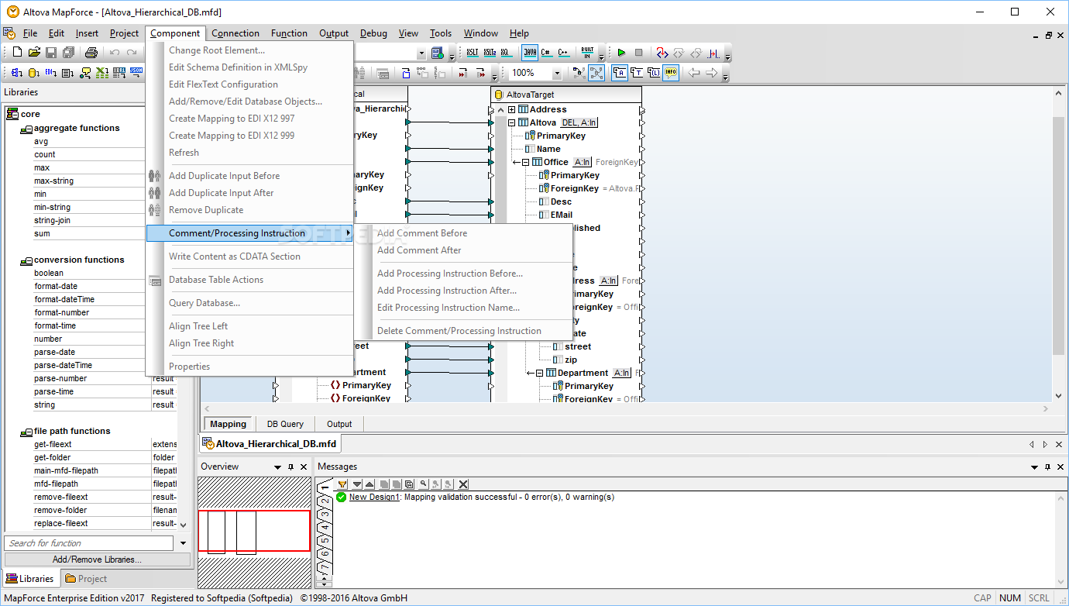Expand the Address table node
This screenshot has width=1069, height=606.
tap(511, 109)
